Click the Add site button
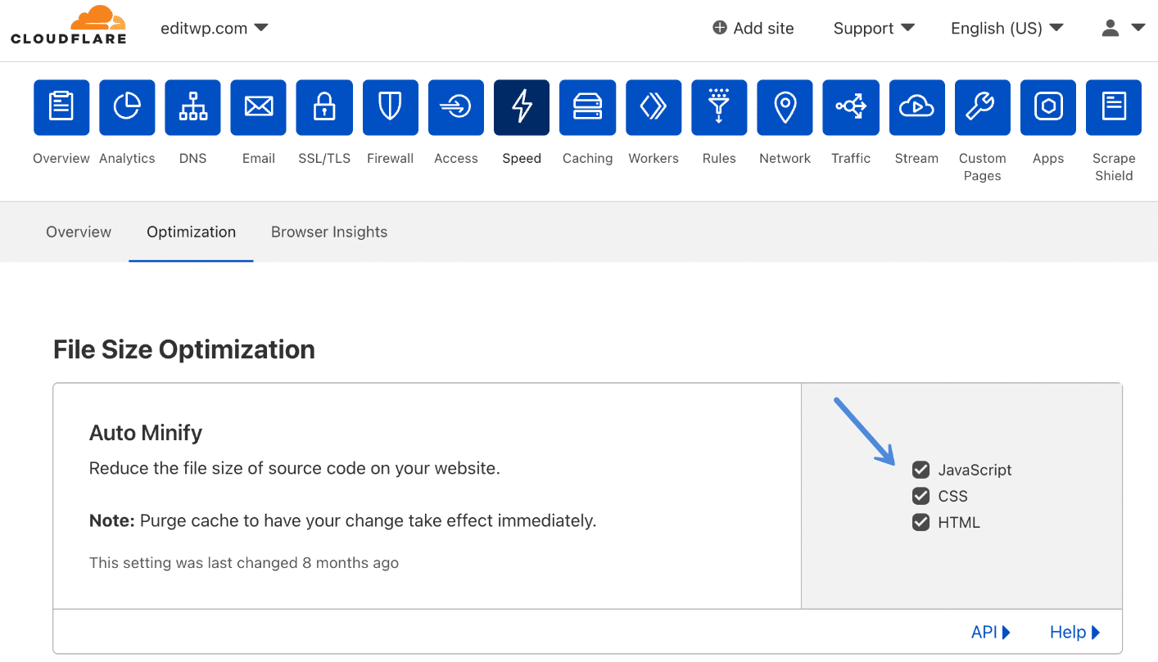The image size is (1158, 662). pos(752,28)
